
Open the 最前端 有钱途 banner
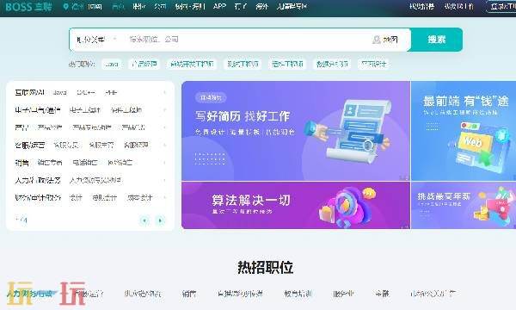pos(464,131)
